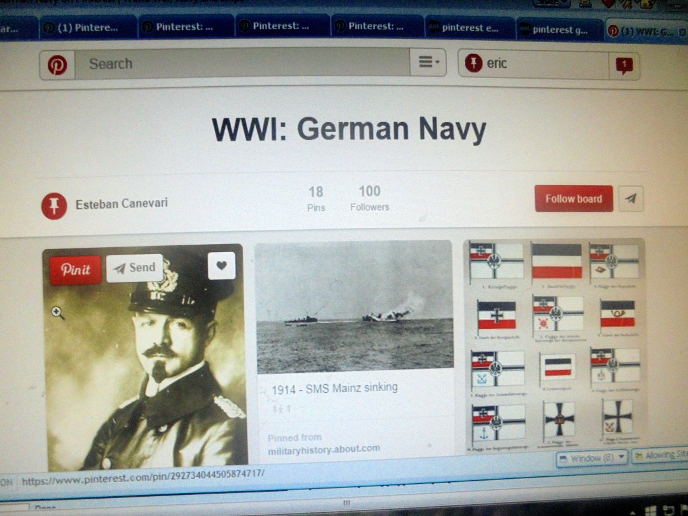
Task: Switch to the "pinterest g..." tab
Action: point(559,29)
